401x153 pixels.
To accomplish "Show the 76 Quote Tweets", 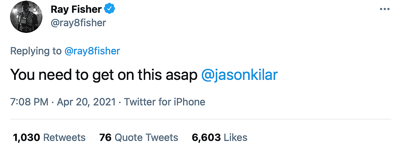I will (x=139, y=137).
